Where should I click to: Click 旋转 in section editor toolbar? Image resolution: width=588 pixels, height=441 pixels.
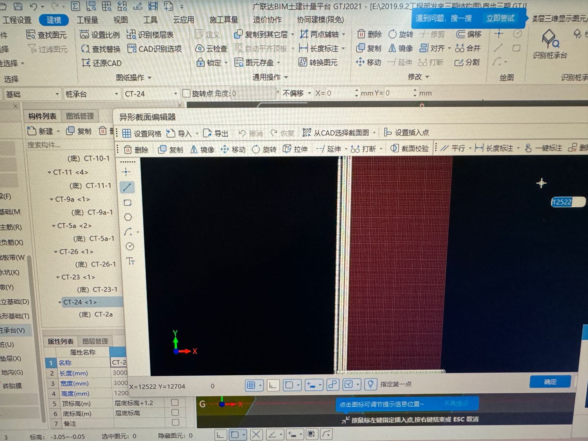click(x=264, y=149)
